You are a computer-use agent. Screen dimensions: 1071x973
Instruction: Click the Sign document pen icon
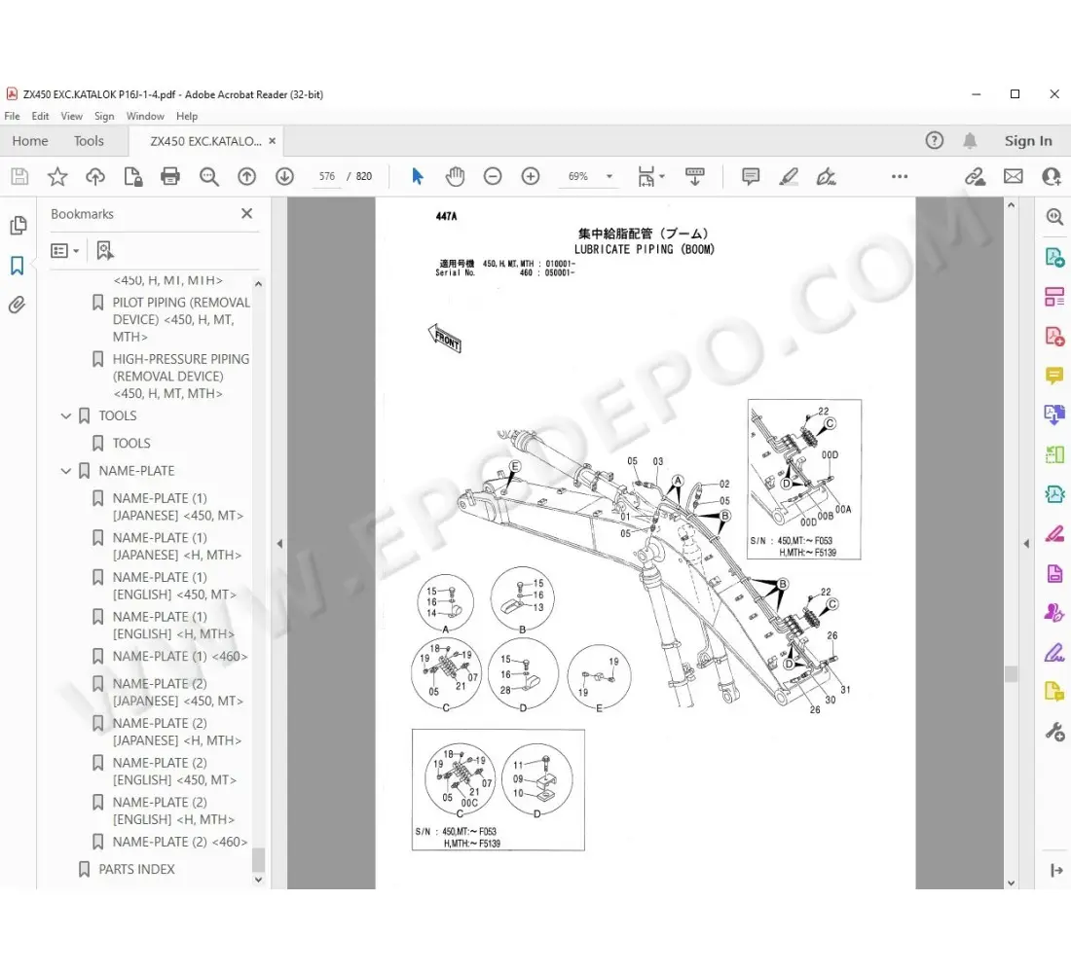click(826, 177)
